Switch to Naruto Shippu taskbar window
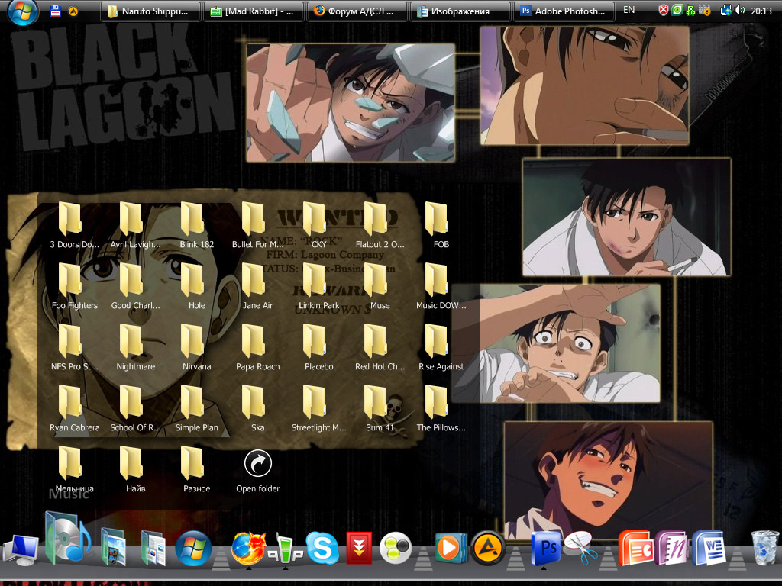The height and width of the screenshot is (586, 782). (x=151, y=11)
